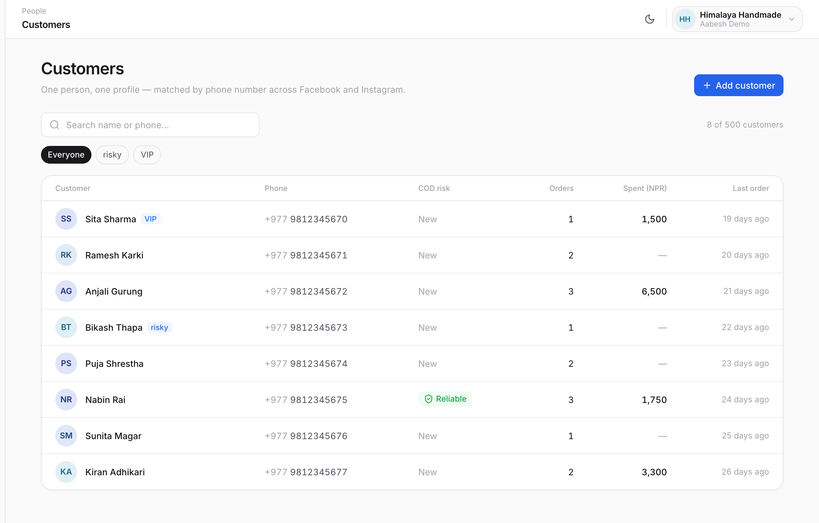Click the Last order column header

pos(751,188)
